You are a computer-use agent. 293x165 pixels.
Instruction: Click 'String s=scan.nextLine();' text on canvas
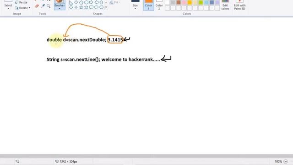[73, 60]
